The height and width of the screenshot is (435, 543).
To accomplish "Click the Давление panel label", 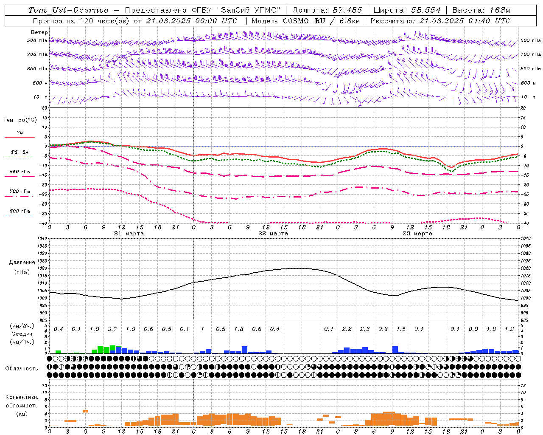I will point(22,263).
